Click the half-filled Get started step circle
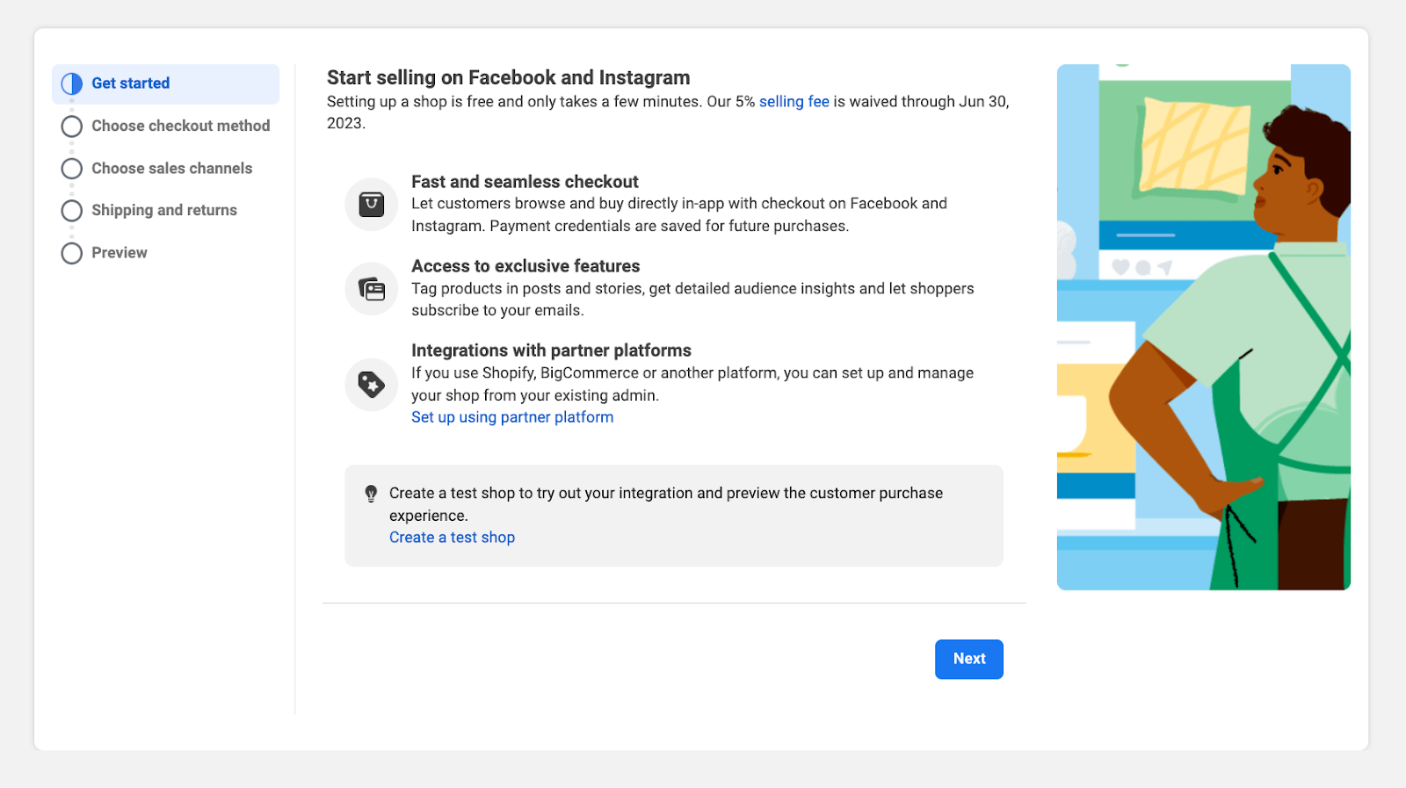This screenshot has height=788, width=1406. tap(72, 83)
